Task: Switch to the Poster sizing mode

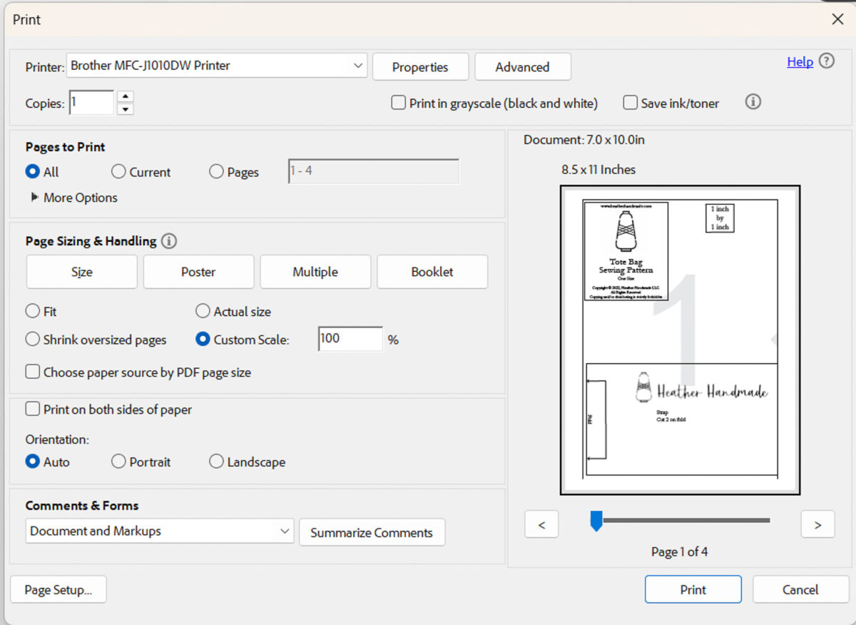Action: [x=198, y=272]
